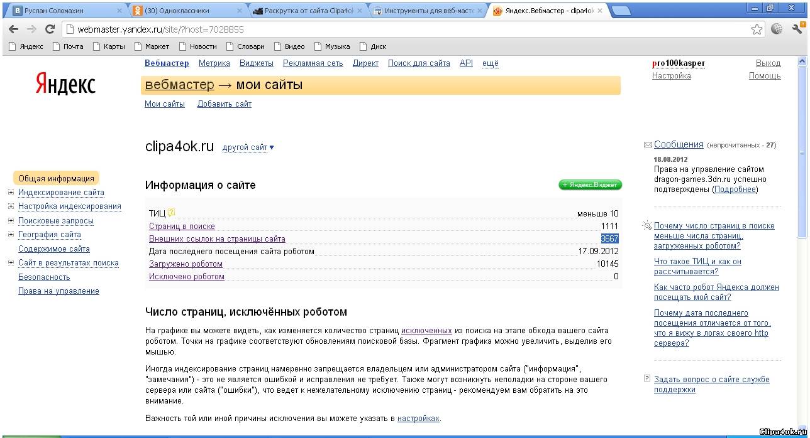Open the Страниц в поиске link
The image size is (810, 438).
(x=182, y=227)
